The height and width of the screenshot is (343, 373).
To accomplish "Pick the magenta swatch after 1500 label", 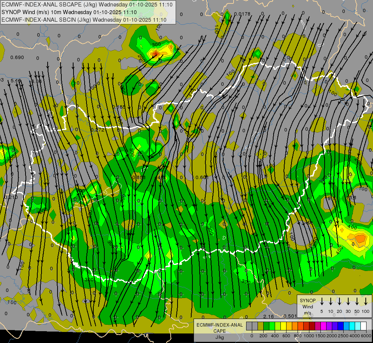I will (323, 326).
